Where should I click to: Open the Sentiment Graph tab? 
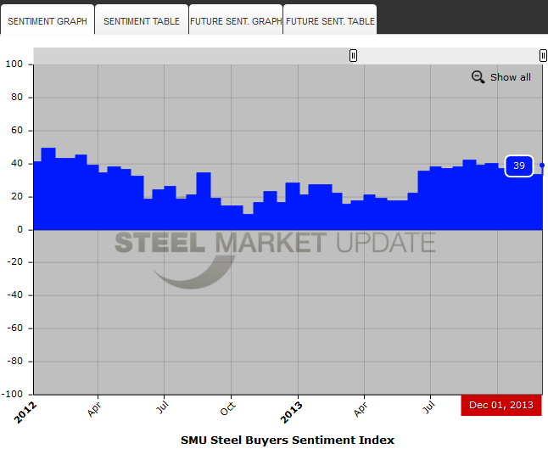point(48,21)
